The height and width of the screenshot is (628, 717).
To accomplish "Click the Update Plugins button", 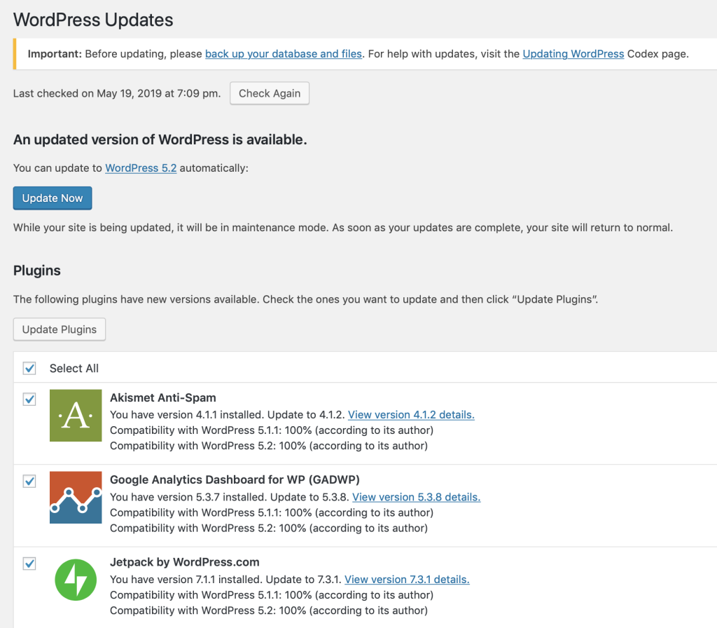I will pyautogui.click(x=60, y=329).
